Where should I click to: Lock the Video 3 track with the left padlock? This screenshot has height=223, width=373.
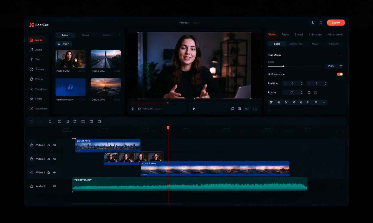coord(32,145)
